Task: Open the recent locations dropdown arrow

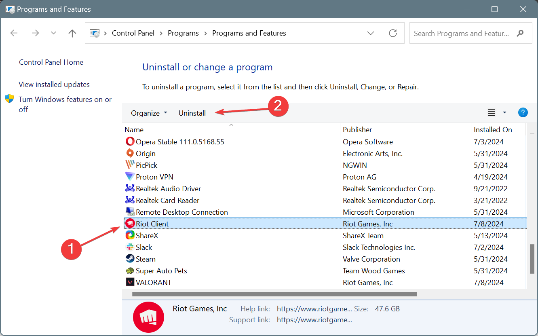Action: point(54,33)
